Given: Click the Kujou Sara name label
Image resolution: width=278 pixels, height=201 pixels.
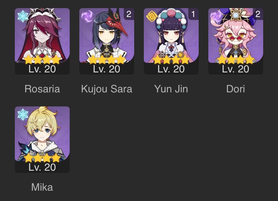Looking at the screenshot, I should coord(107,89).
